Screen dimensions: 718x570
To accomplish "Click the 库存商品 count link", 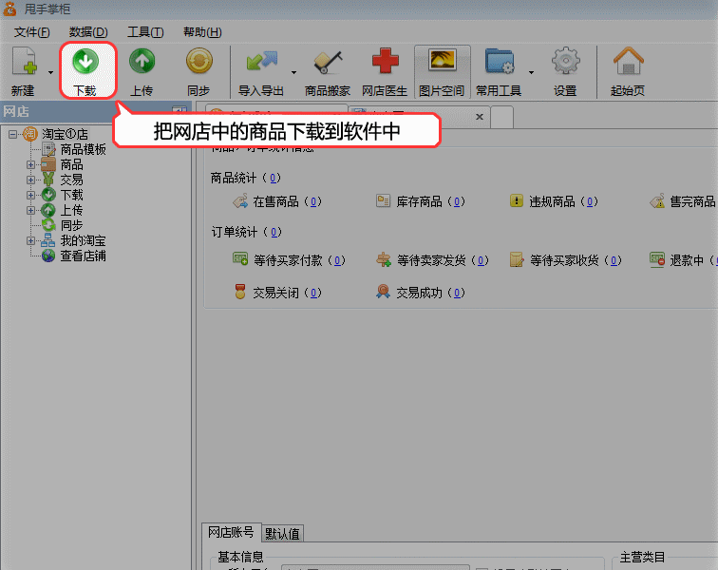I will tap(457, 201).
